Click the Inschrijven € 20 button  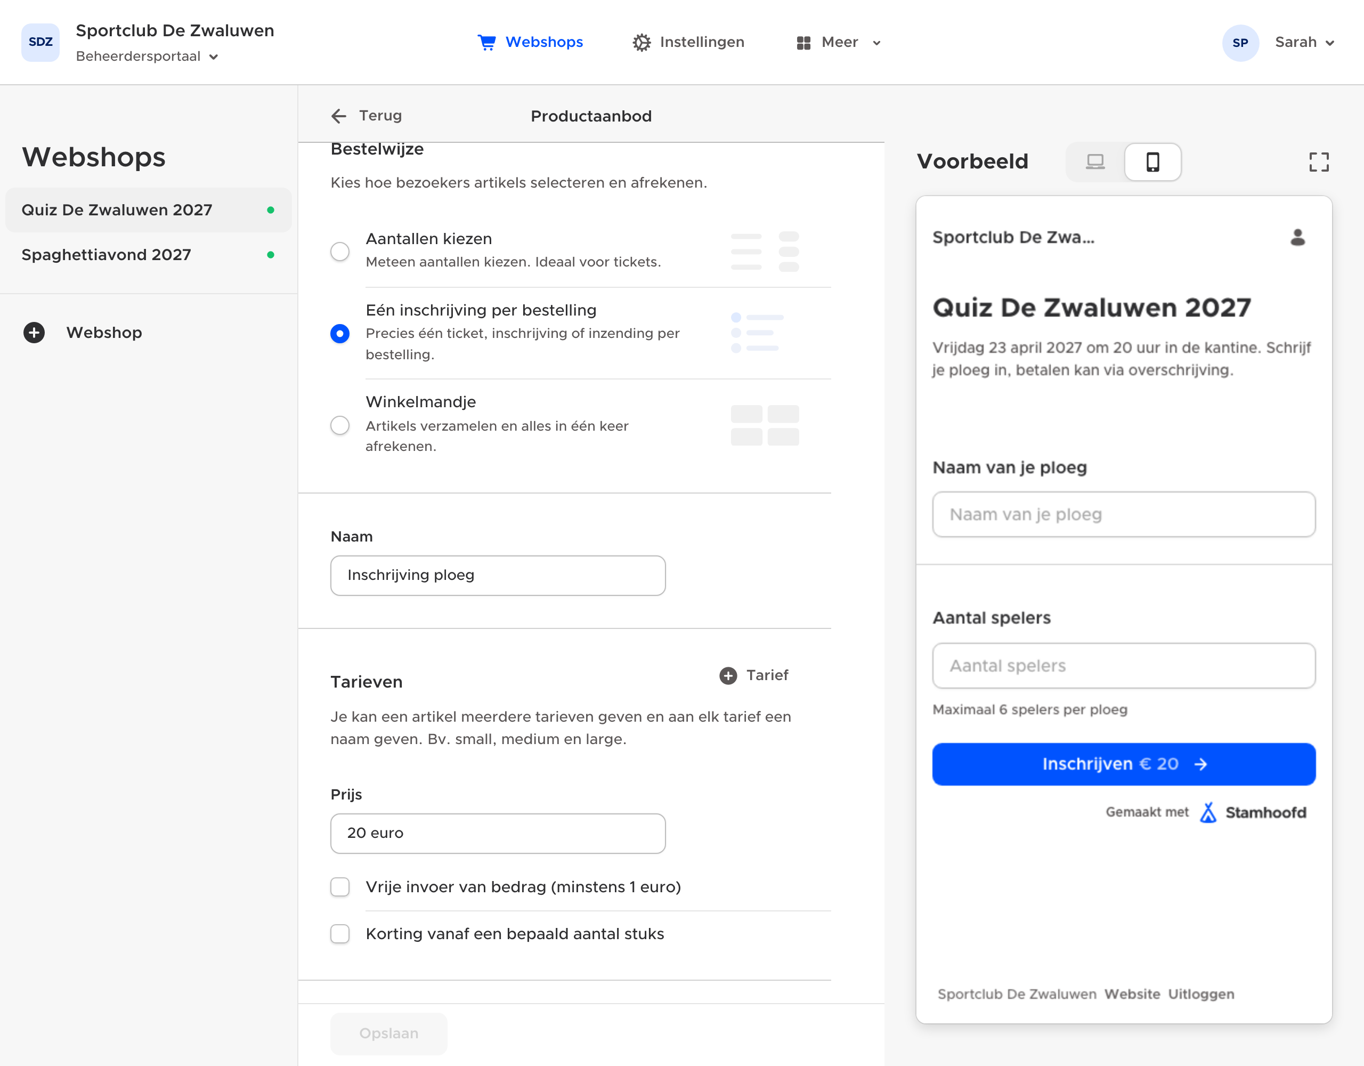(1124, 764)
